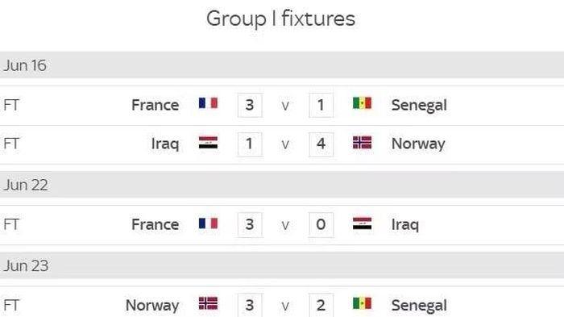Click the Senegal flag in the Jun 23 match
The width and height of the screenshot is (564, 317).
pos(363,303)
